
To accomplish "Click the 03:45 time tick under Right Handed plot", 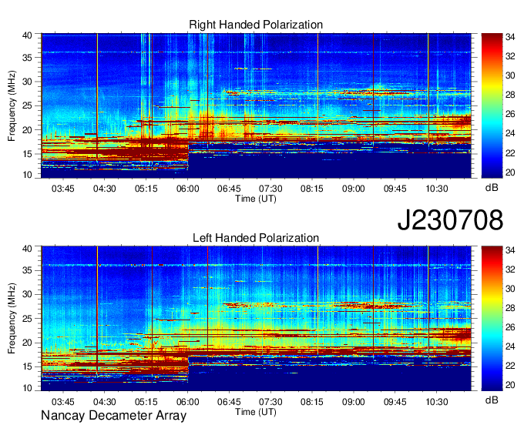I will click(x=63, y=189).
